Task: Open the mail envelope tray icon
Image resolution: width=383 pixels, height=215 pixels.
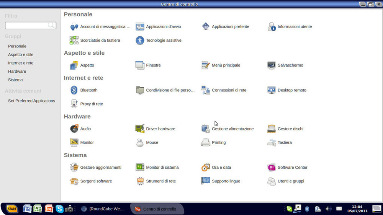Action: tap(339, 208)
